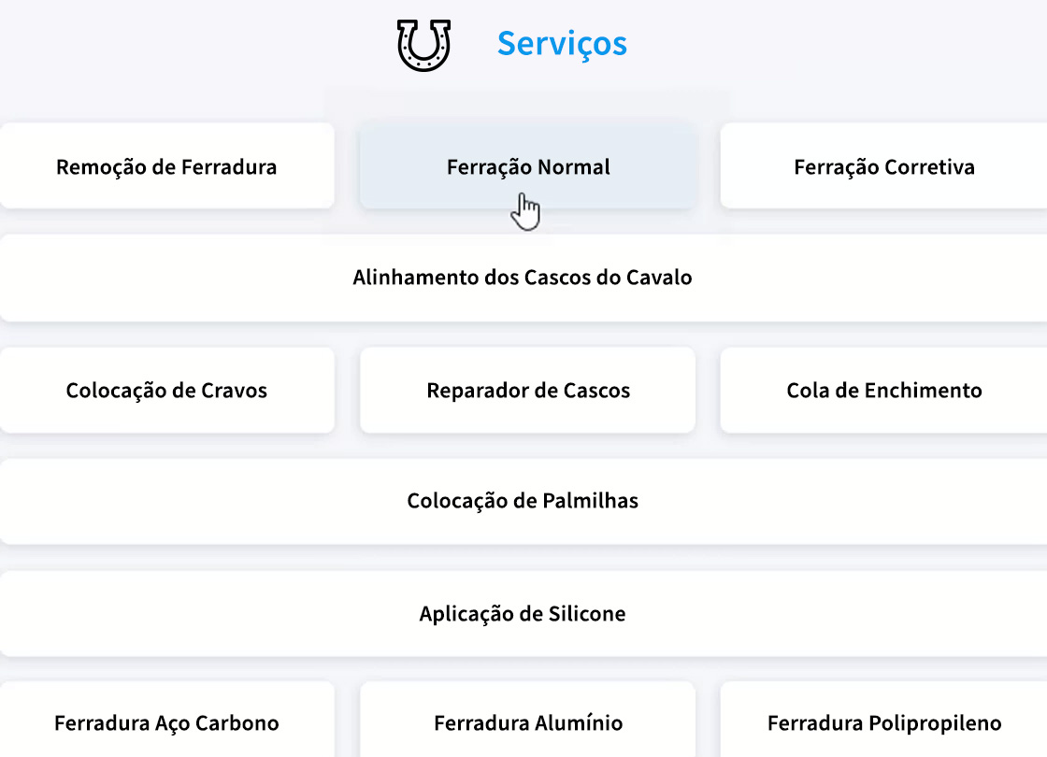The width and height of the screenshot is (1047, 757).
Task: Open the studs placement service Colocação de Cravos
Action: 166,390
